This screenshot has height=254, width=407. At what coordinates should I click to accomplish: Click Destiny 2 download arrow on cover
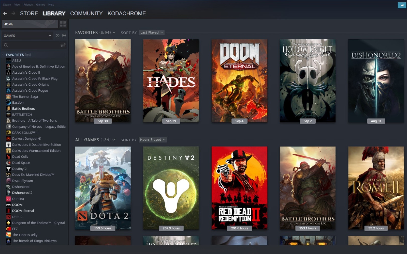click(x=151, y=223)
